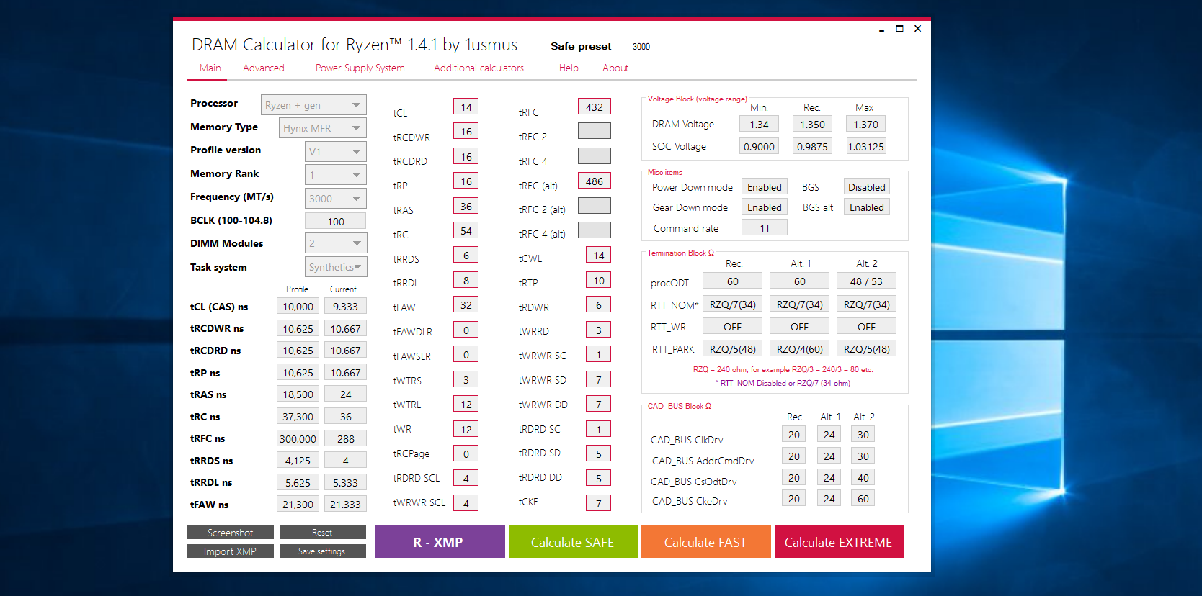Click RTT_NOM Rec. value RZQ/7(34)
The width and height of the screenshot is (1202, 596).
[x=732, y=304]
